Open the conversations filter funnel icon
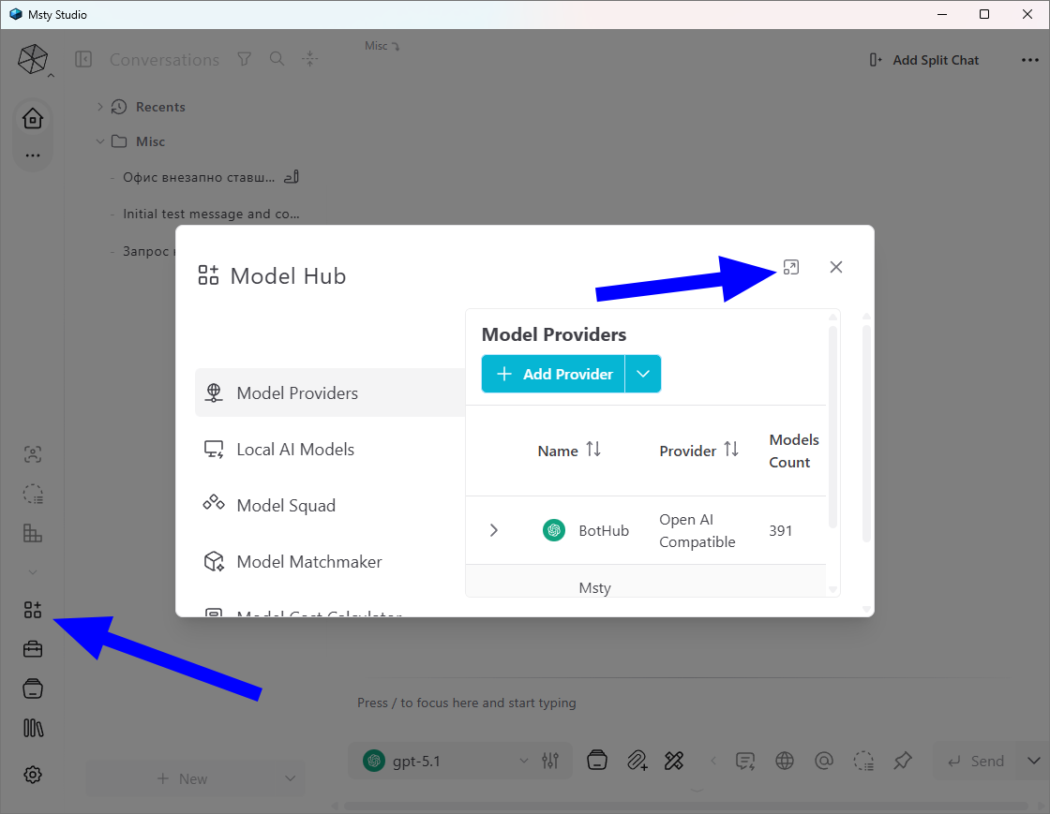This screenshot has width=1050, height=814. point(245,59)
